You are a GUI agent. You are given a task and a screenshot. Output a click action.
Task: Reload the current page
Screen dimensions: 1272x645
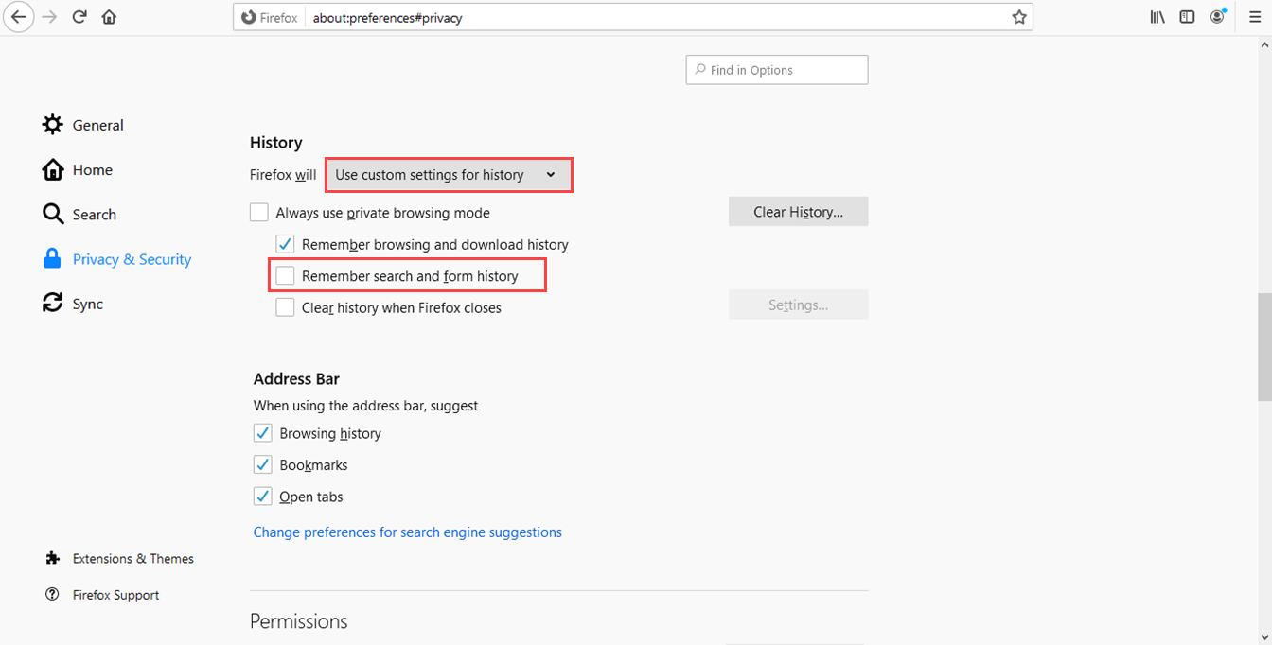tap(79, 17)
